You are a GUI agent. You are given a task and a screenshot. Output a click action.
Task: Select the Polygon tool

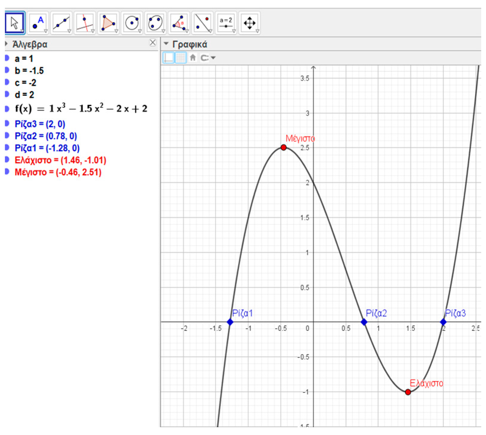click(x=108, y=23)
